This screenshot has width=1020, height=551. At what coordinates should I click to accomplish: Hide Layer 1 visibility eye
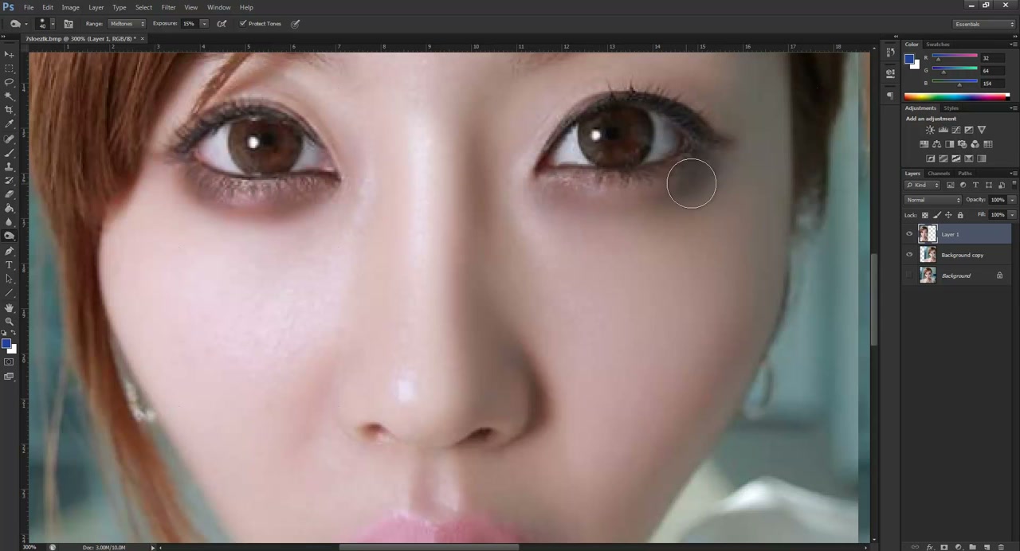click(909, 234)
